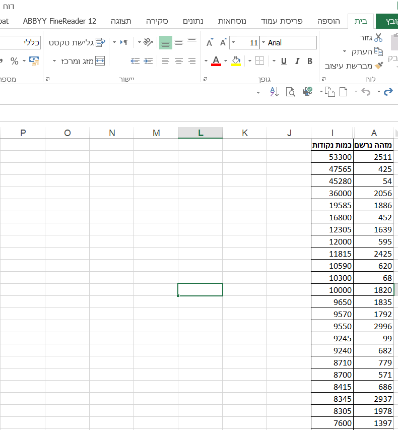Click the cell containing 53300
Image resolution: width=398 pixels, height=430 pixels.
pos(332,157)
